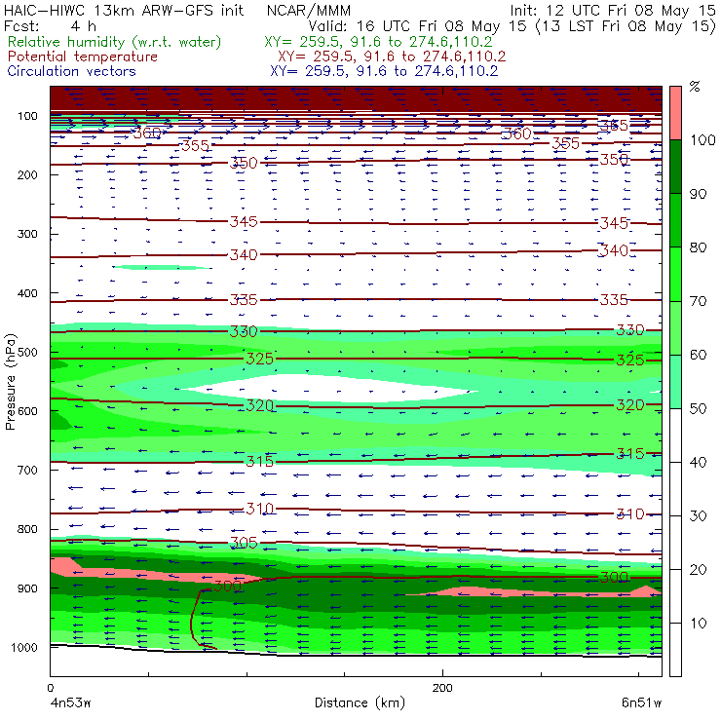Click the white 40–50% colorbar segment
721x721 pixels.
(x=675, y=436)
